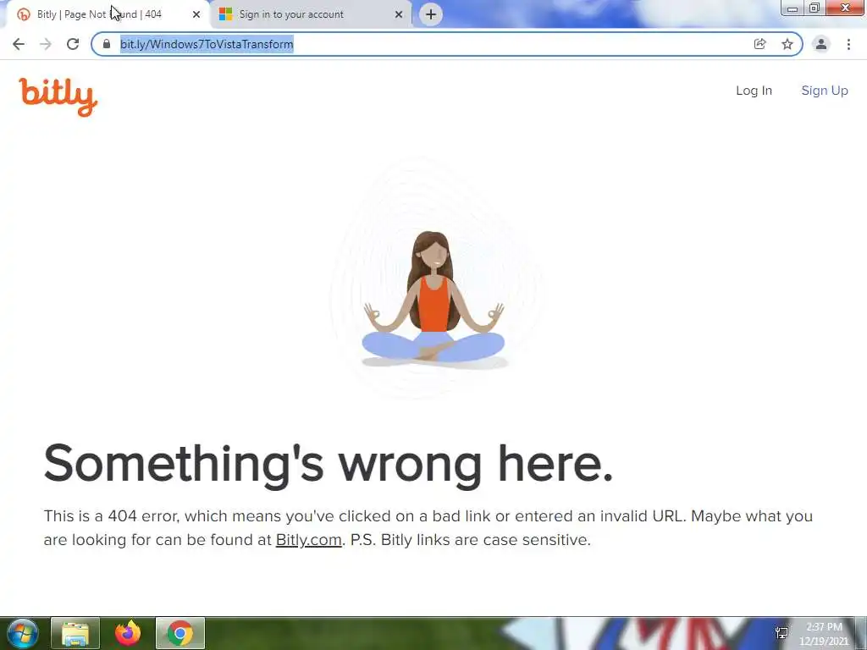
Task: Go back using the browser back arrow
Action: point(19,44)
